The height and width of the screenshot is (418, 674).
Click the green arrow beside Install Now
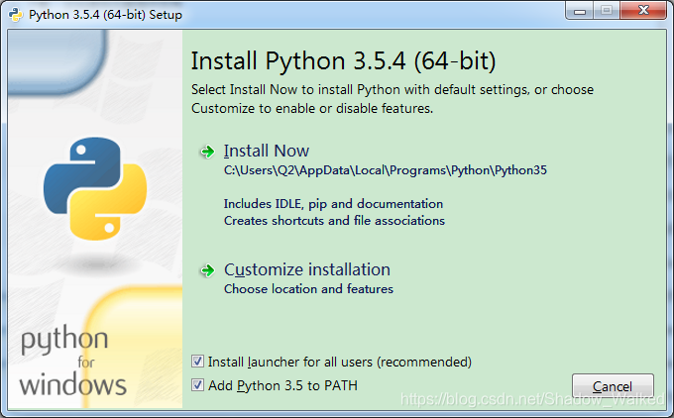tap(207, 152)
